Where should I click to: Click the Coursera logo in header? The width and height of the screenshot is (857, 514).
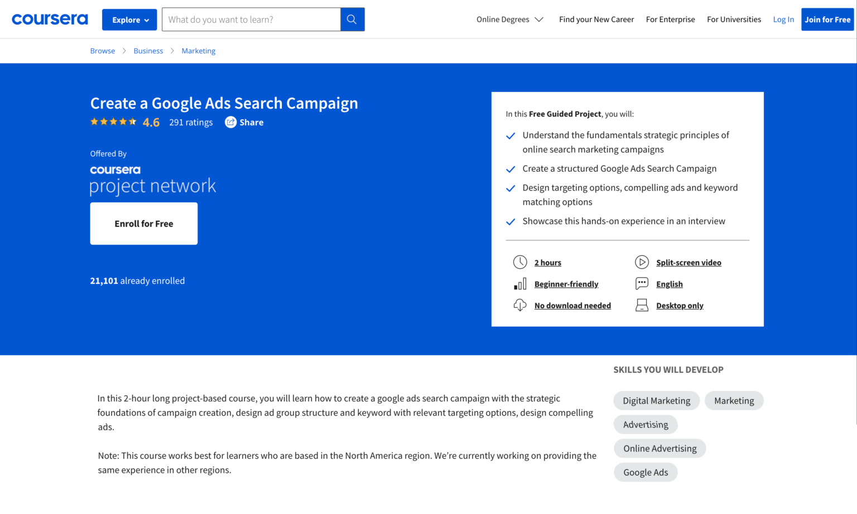click(x=50, y=20)
